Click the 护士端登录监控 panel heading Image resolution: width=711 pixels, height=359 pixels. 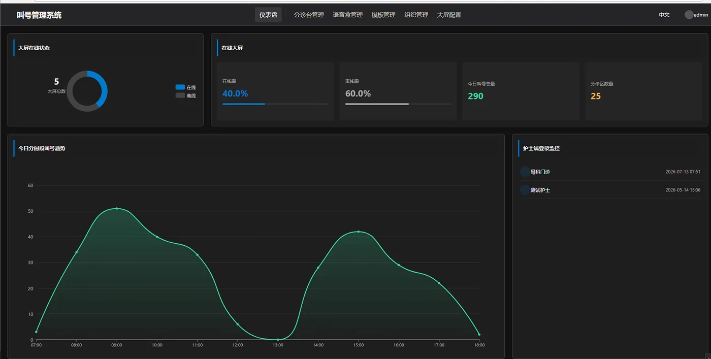541,148
